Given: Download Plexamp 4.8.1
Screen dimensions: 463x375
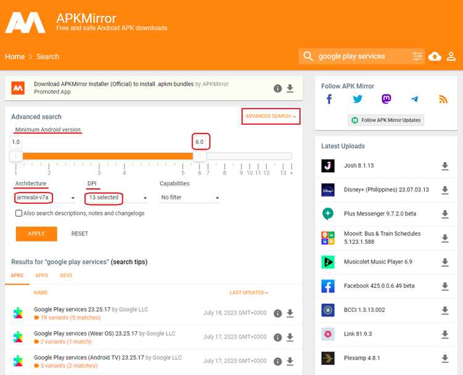Looking at the screenshot, I should point(445,358).
